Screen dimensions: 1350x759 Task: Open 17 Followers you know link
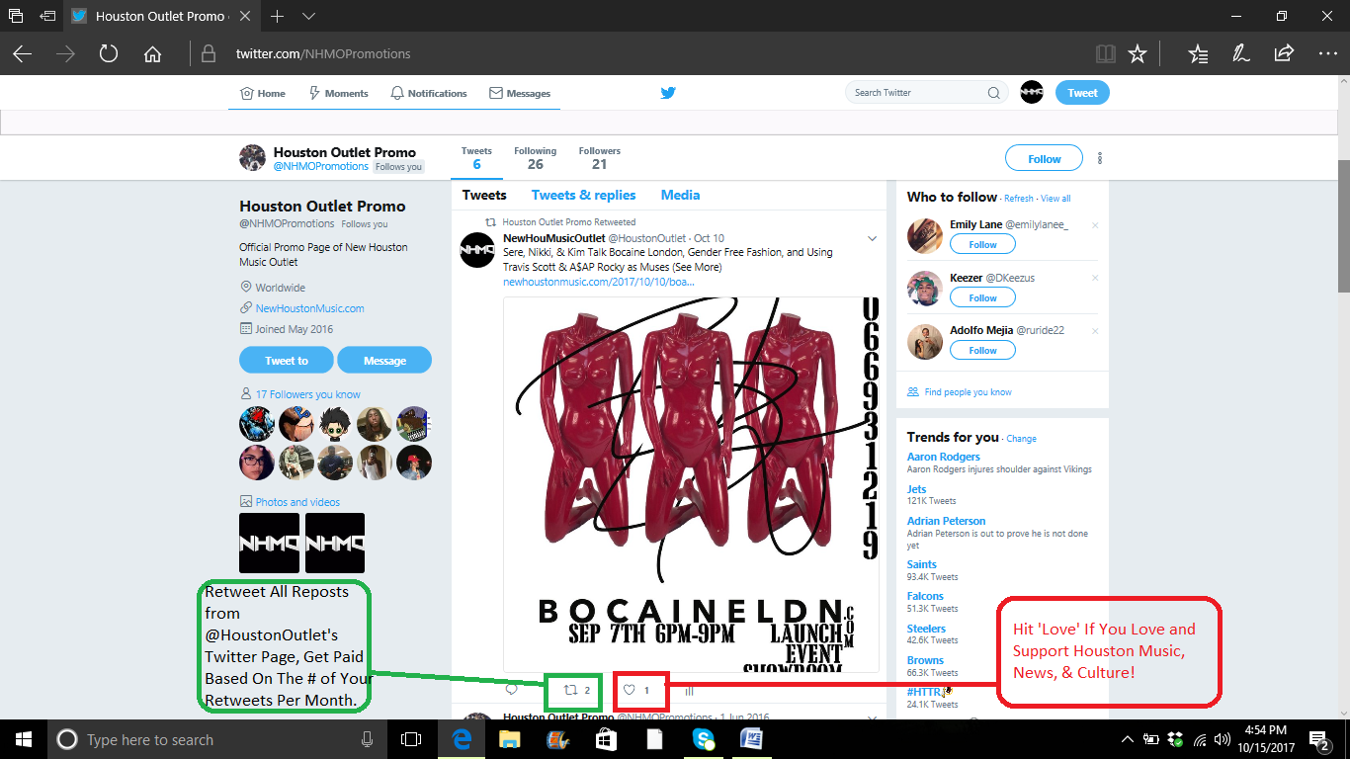coord(307,394)
